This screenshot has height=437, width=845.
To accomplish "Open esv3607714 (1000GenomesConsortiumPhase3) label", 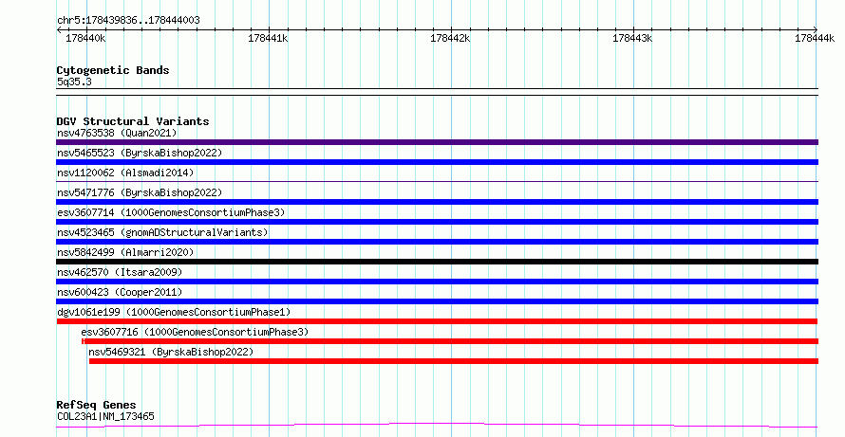I will [x=171, y=212].
